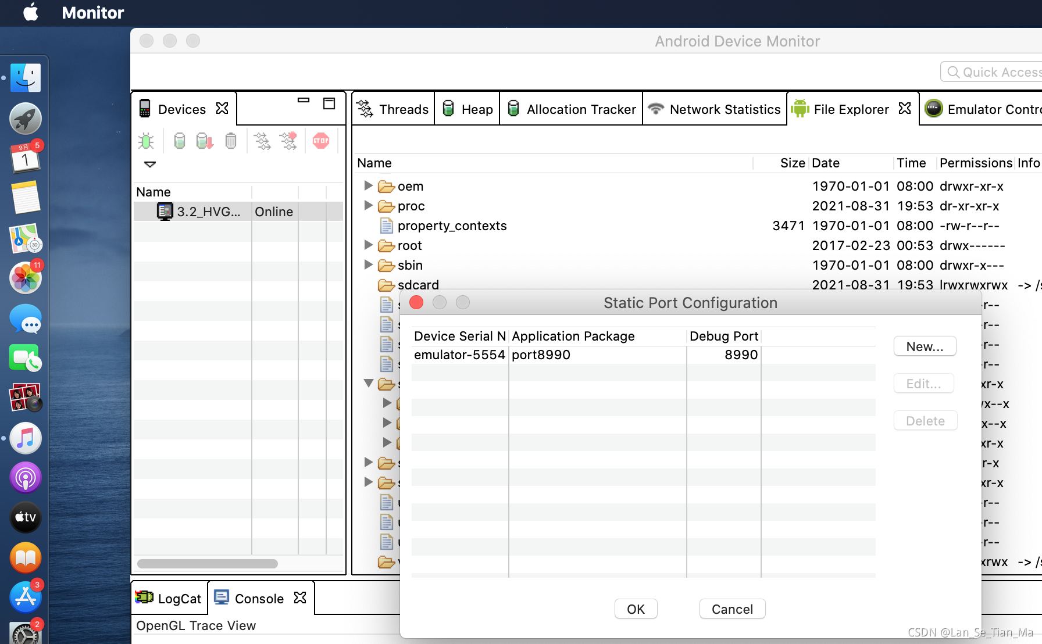Open the Devices view menu triangle
The width and height of the screenshot is (1042, 644).
click(150, 164)
